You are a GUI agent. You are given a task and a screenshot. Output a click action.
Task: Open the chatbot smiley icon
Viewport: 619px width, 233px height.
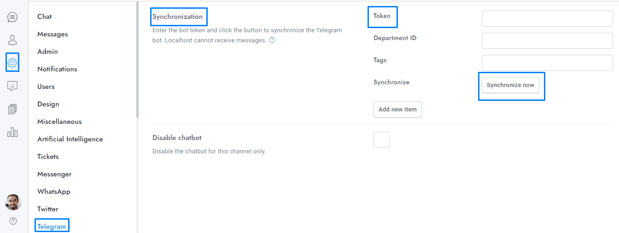click(x=12, y=86)
